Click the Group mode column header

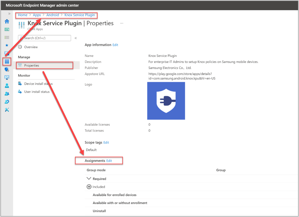tap(96, 170)
